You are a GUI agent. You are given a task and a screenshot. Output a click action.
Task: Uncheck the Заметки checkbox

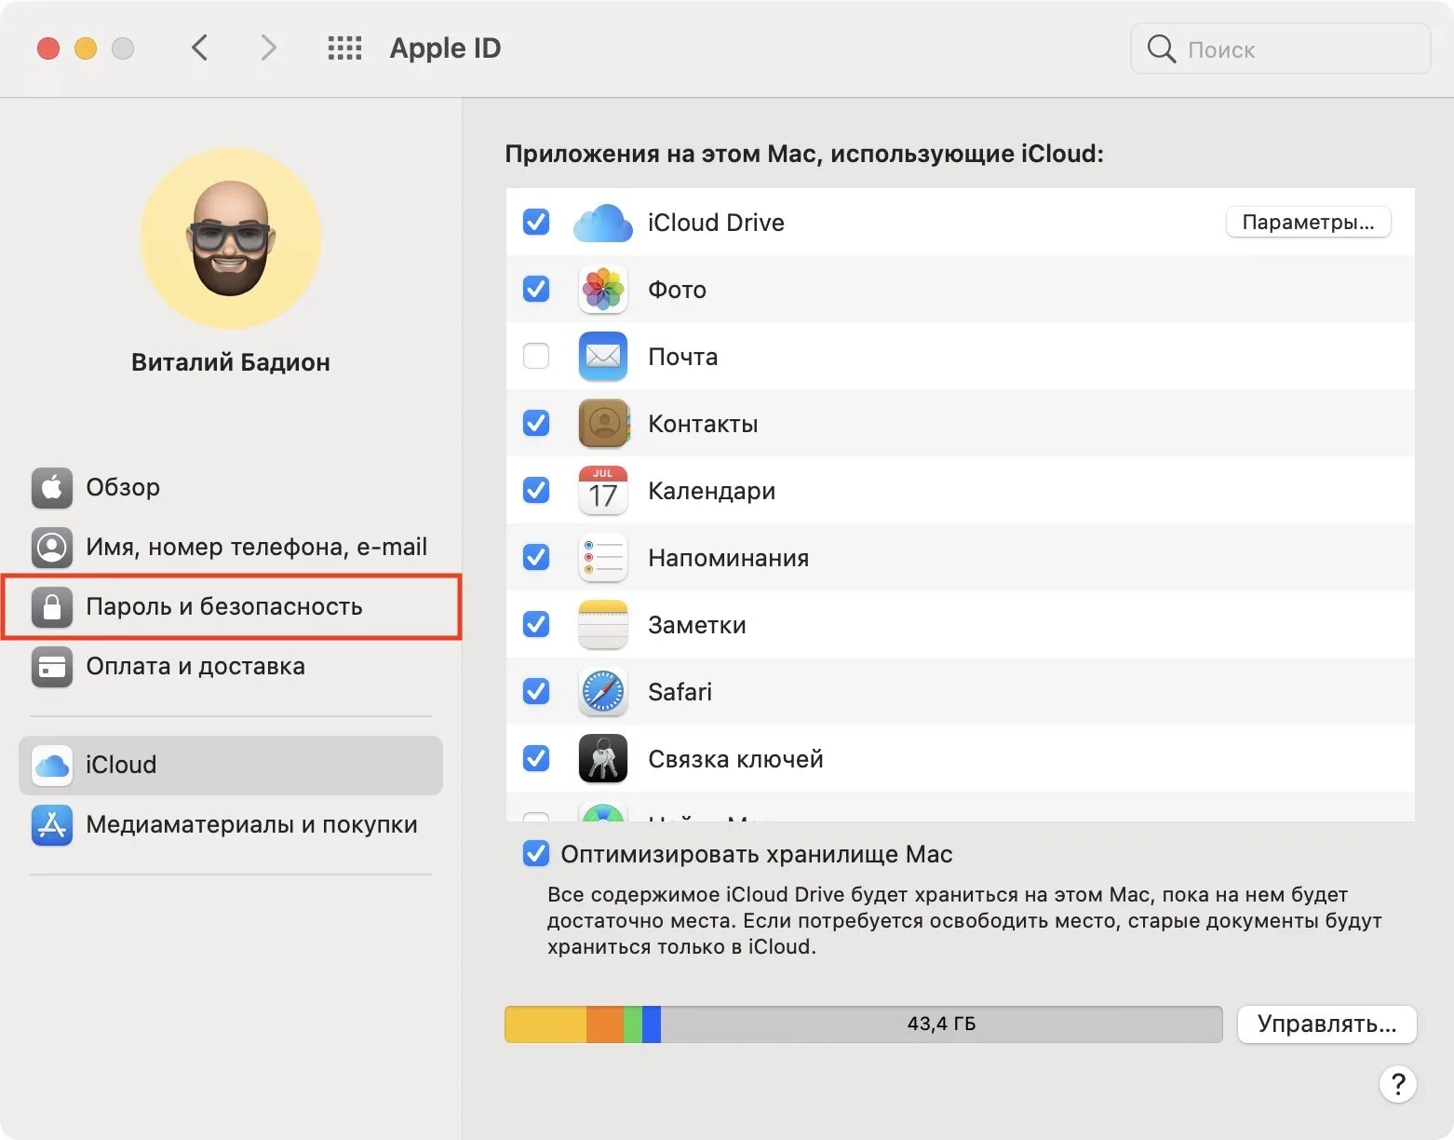[x=536, y=625]
